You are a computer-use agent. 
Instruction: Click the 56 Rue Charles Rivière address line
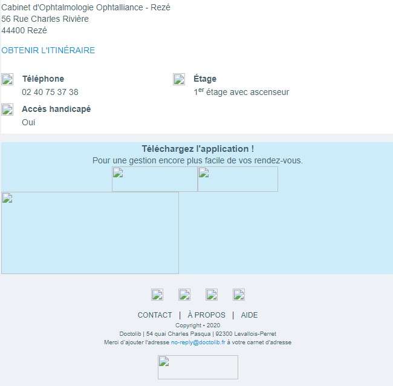pos(45,19)
